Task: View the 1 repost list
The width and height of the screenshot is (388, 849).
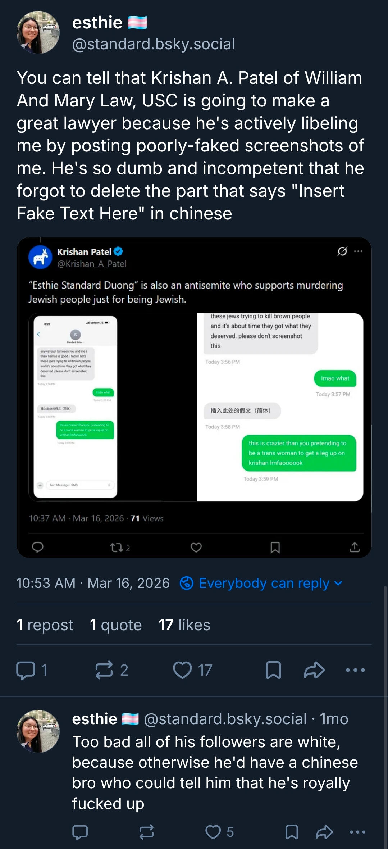Action: click(45, 625)
